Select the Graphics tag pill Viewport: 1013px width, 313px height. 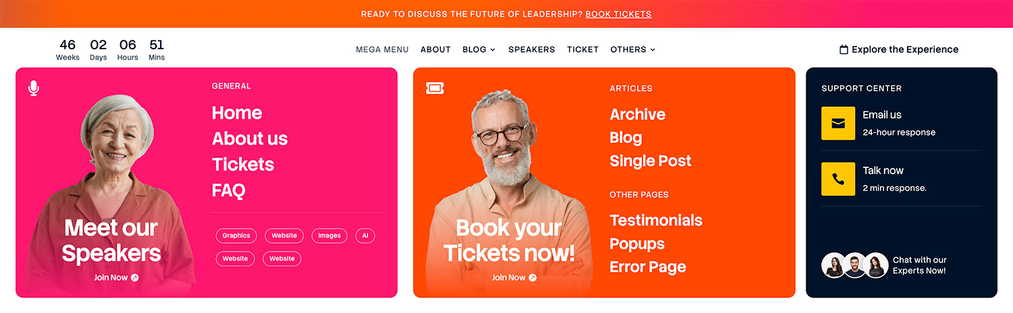(x=236, y=235)
